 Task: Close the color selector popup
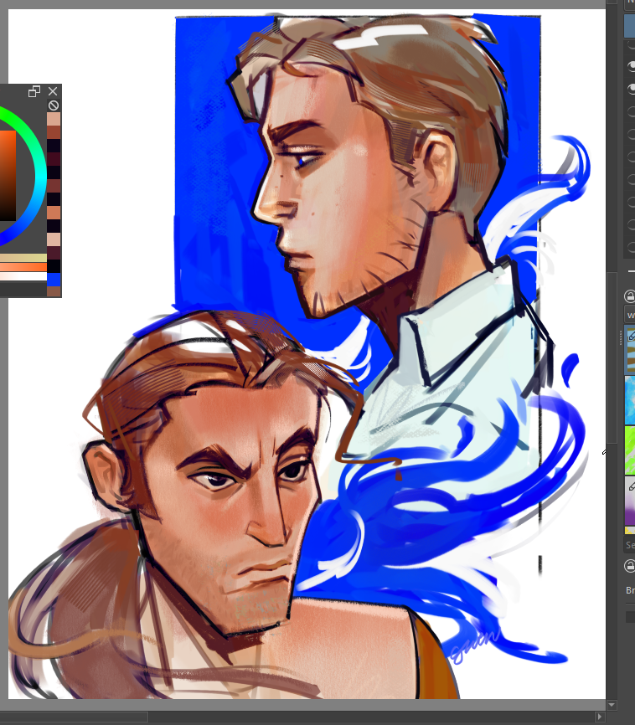click(x=53, y=91)
